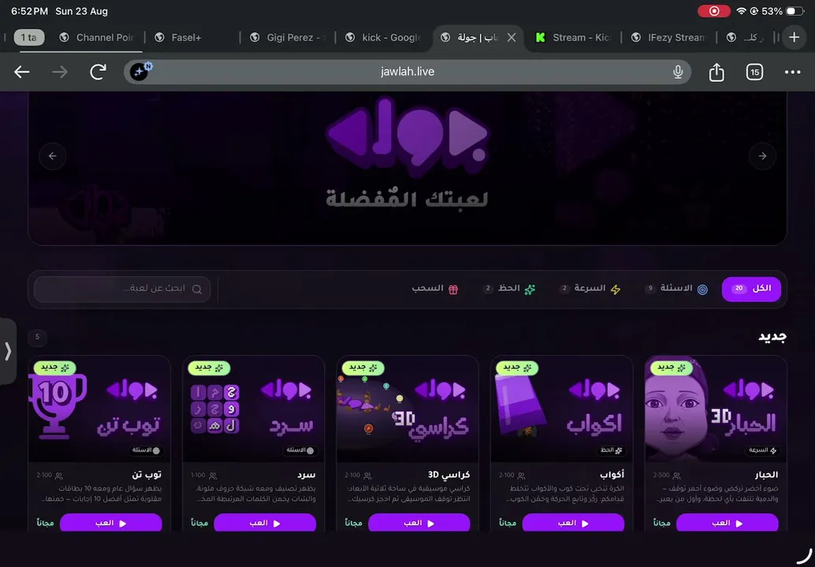The height and width of the screenshot is (567, 815).
Task: Play the سرد game
Action: click(x=265, y=523)
